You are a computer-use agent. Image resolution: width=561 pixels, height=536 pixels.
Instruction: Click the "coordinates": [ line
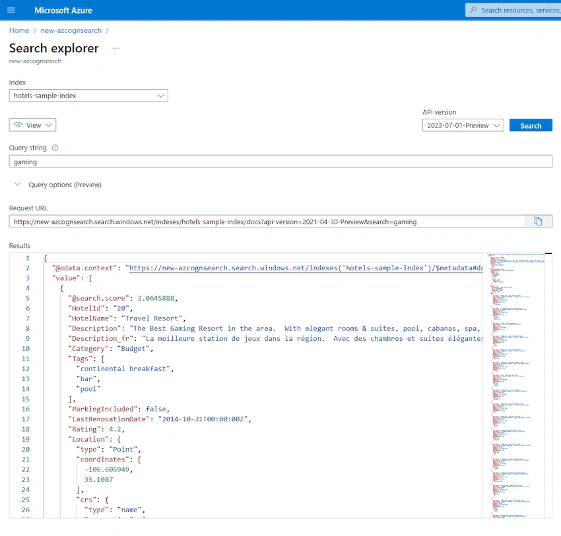point(109,459)
